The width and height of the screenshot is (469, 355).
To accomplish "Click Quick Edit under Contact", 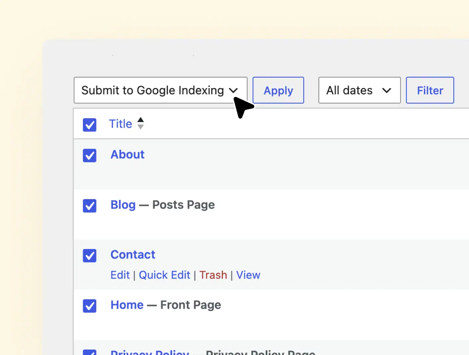I will coord(165,275).
